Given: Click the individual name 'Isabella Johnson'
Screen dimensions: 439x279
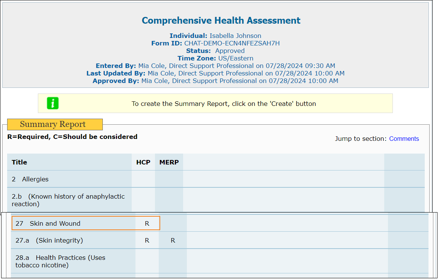Looking at the screenshot, I should click(236, 36).
